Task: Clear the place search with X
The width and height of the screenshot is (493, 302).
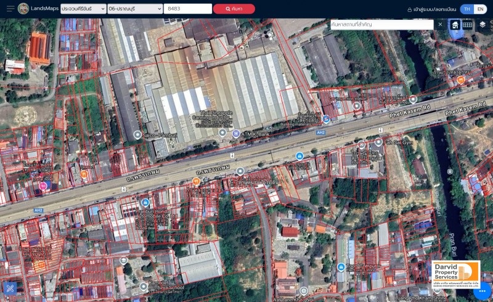Action: 440,25
